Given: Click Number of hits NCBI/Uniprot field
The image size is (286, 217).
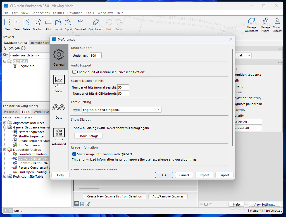Looking at the screenshot, I should tap(123, 94).
